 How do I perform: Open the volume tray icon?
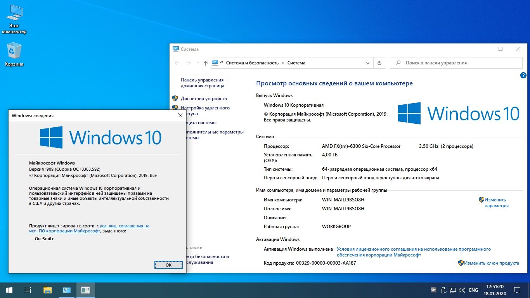462,290
